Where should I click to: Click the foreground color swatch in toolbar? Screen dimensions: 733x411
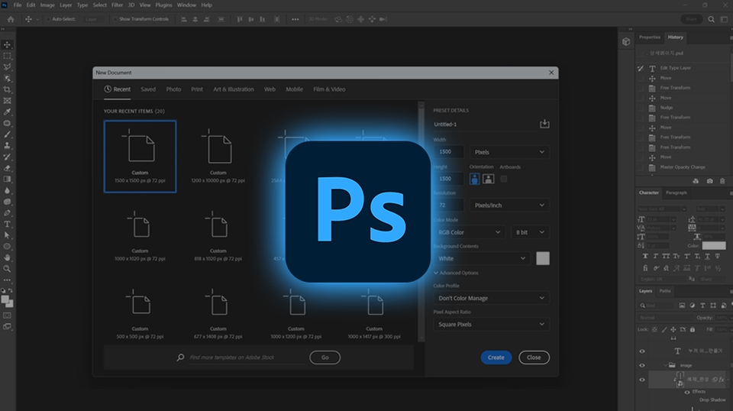[5, 299]
